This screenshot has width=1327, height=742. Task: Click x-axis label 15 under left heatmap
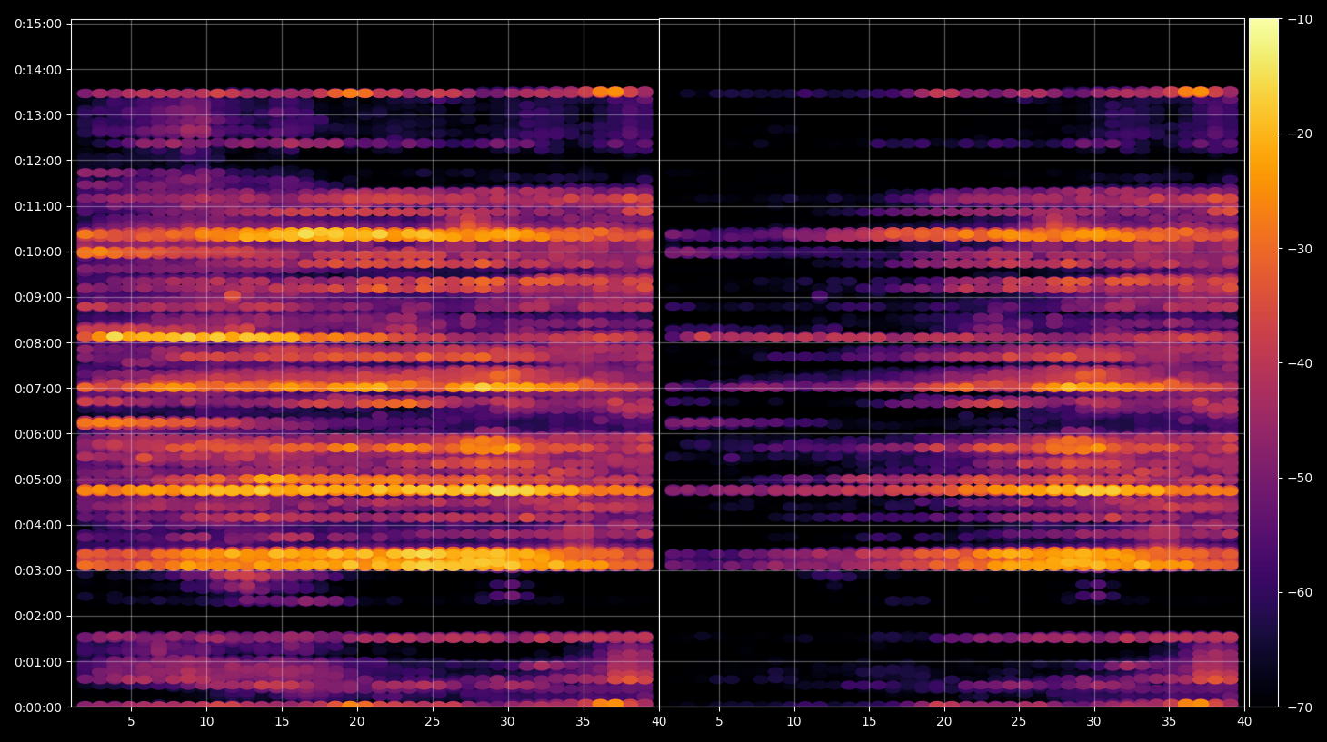coord(282,722)
